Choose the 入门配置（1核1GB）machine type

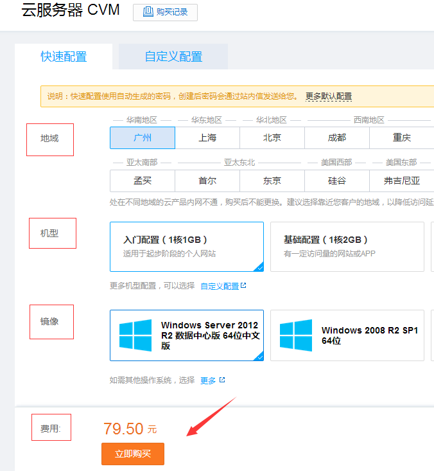[187, 247]
